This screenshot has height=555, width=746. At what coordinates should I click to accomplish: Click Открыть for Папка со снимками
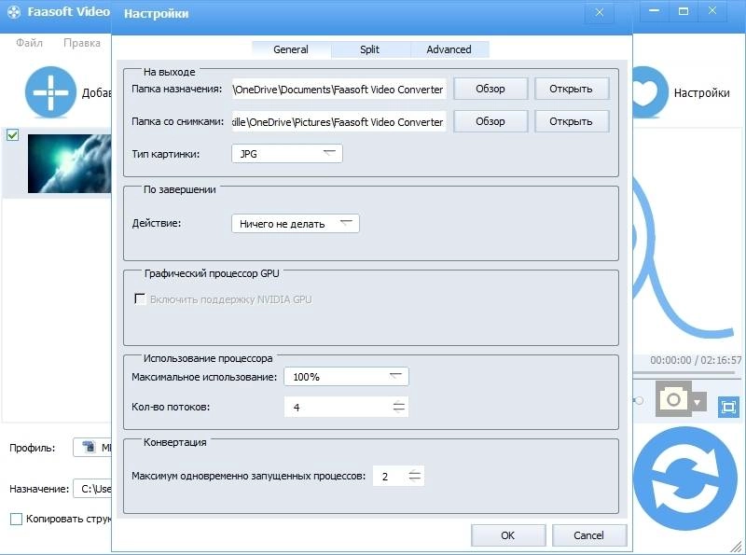pos(571,121)
